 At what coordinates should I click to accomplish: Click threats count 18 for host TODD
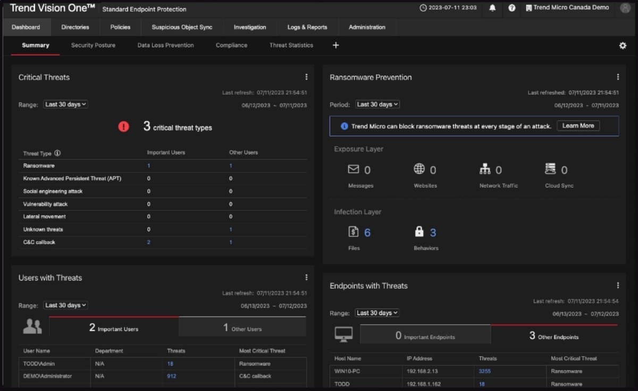click(482, 384)
